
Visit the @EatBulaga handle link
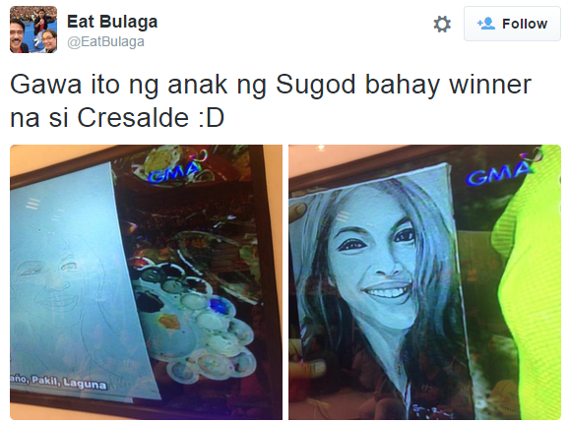[105, 41]
